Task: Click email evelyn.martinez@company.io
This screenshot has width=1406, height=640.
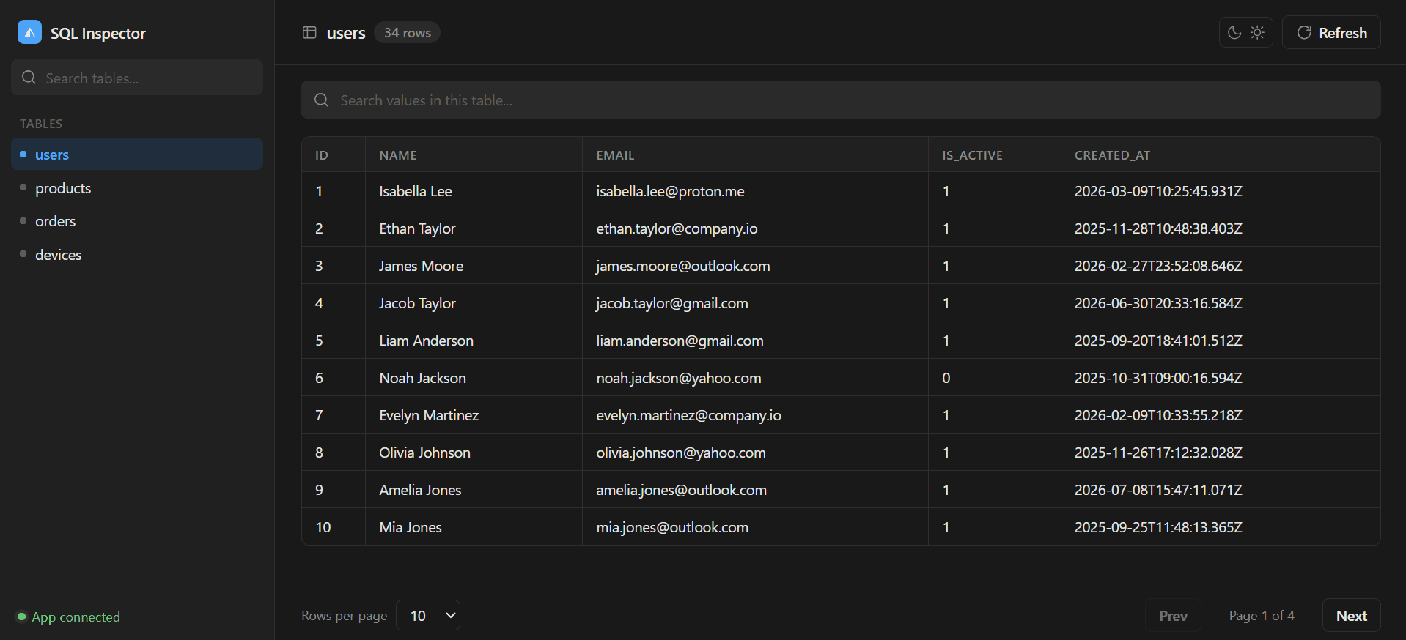Action: 688,415
